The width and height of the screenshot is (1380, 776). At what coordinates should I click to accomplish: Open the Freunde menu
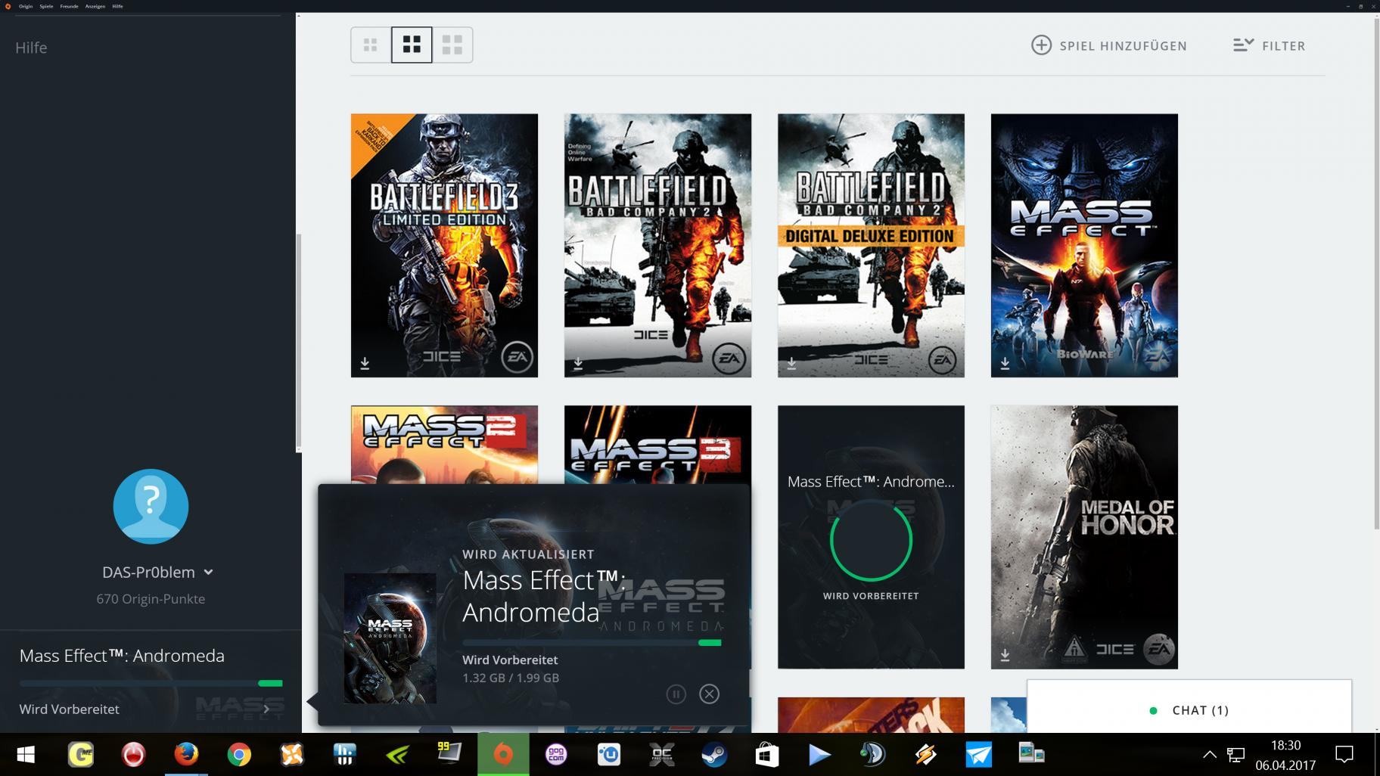[x=69, y=6]
